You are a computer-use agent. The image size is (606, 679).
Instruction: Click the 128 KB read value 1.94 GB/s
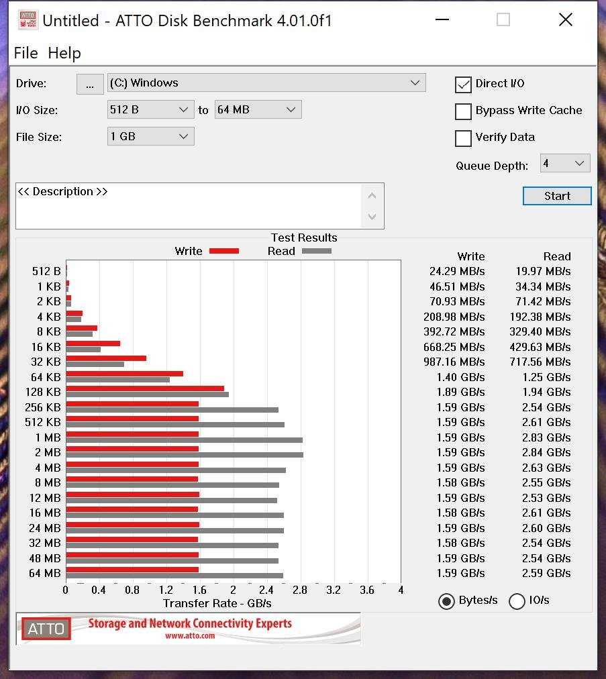pyautogui.click(x=546, y=392)
